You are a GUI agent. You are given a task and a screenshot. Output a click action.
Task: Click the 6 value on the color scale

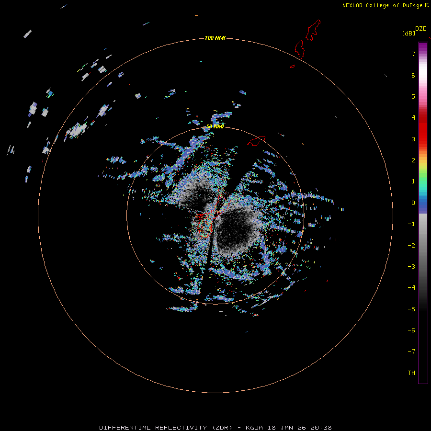click(413, 75)
